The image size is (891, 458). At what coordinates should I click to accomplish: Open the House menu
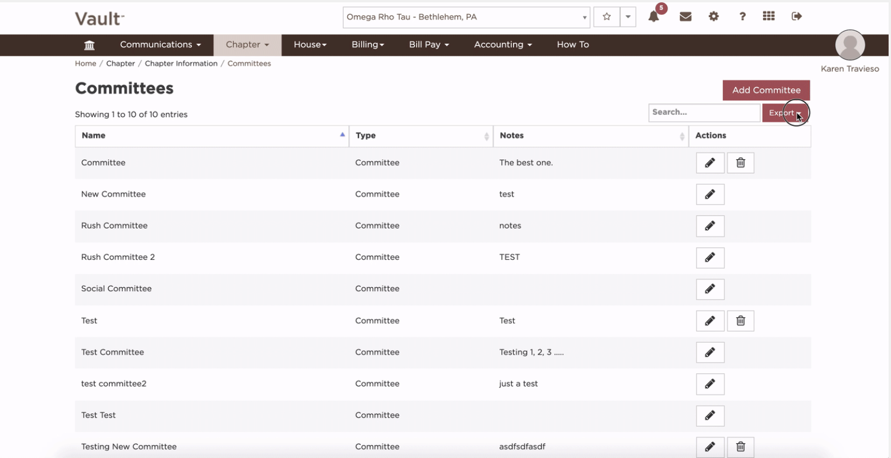pos(310,45)
